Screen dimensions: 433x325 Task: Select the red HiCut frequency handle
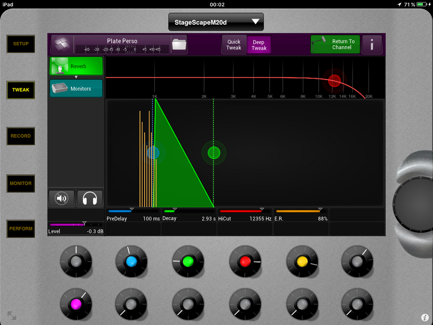(334, 81)
